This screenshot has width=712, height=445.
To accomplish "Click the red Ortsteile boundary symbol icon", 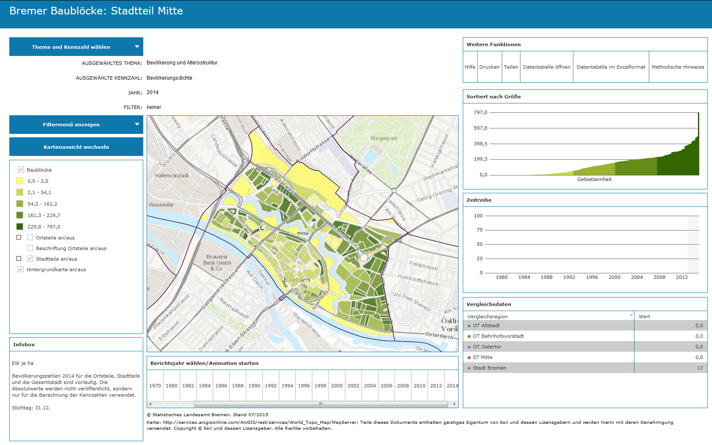I will (x=19, y=237).
